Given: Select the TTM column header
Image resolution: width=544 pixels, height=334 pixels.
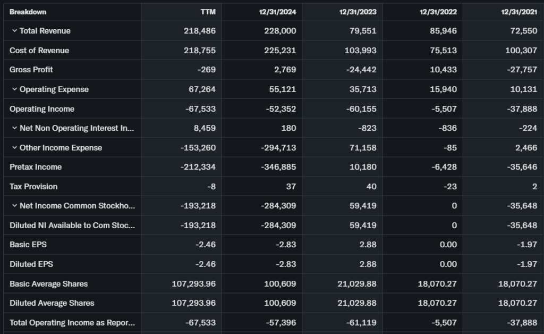Looking at the screenshot, I should (x=208, y=12).
